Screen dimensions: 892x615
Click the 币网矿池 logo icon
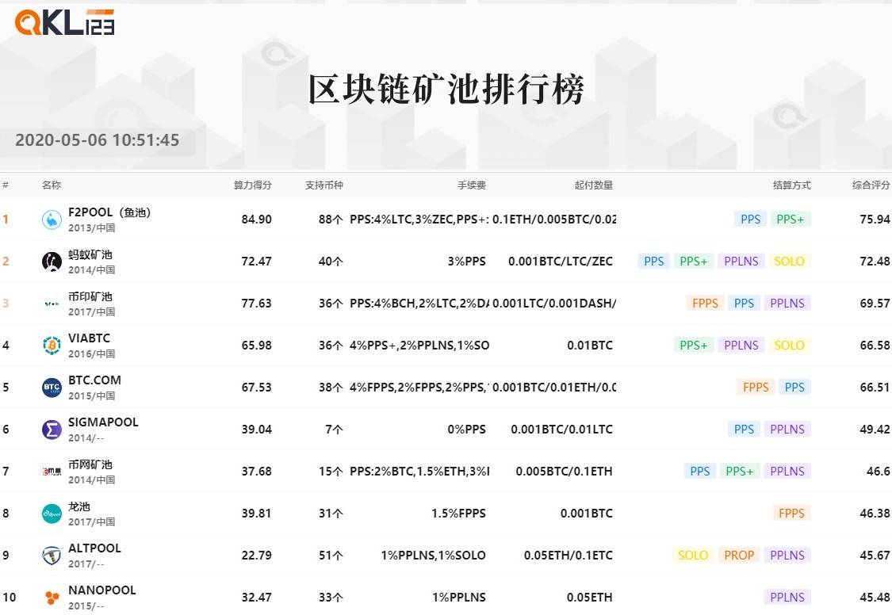point(52,472)
